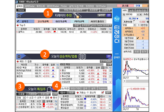Click the star favorite icon beside stock code
The image size is (164, 112).
point(141,15)
